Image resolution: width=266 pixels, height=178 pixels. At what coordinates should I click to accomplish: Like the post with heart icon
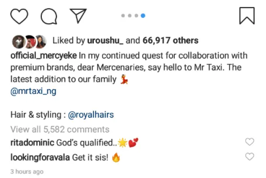(x=19, y=16)
